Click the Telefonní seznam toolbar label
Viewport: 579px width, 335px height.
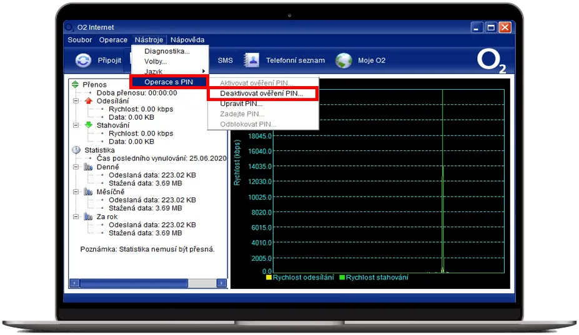click(x=295, y=61)
